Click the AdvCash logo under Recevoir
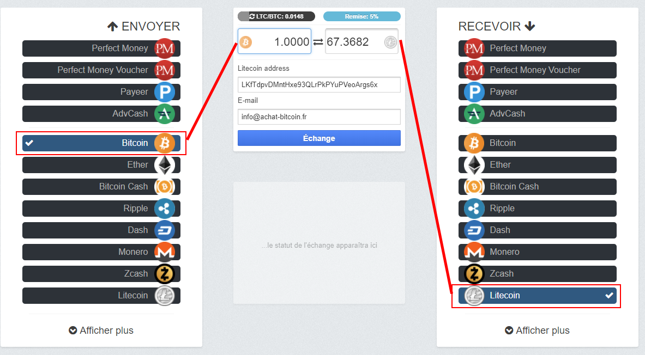645x355 pixels. coord(474,114)
